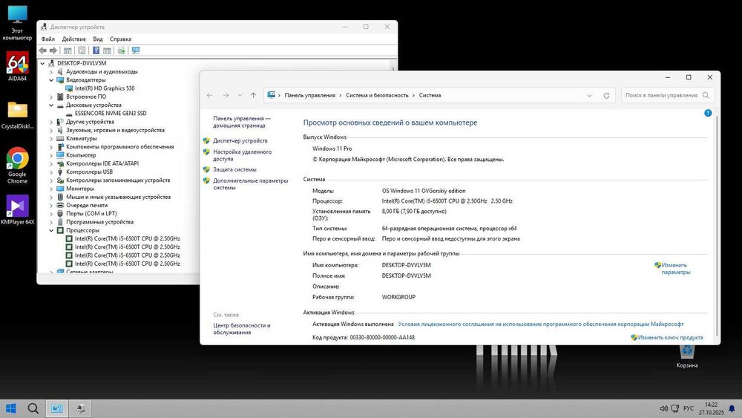742x418 pixels.
Task: Select ESSENCORE NVME GEN3 SSD device
Action: pyautogui.click(x=111, y=113)
